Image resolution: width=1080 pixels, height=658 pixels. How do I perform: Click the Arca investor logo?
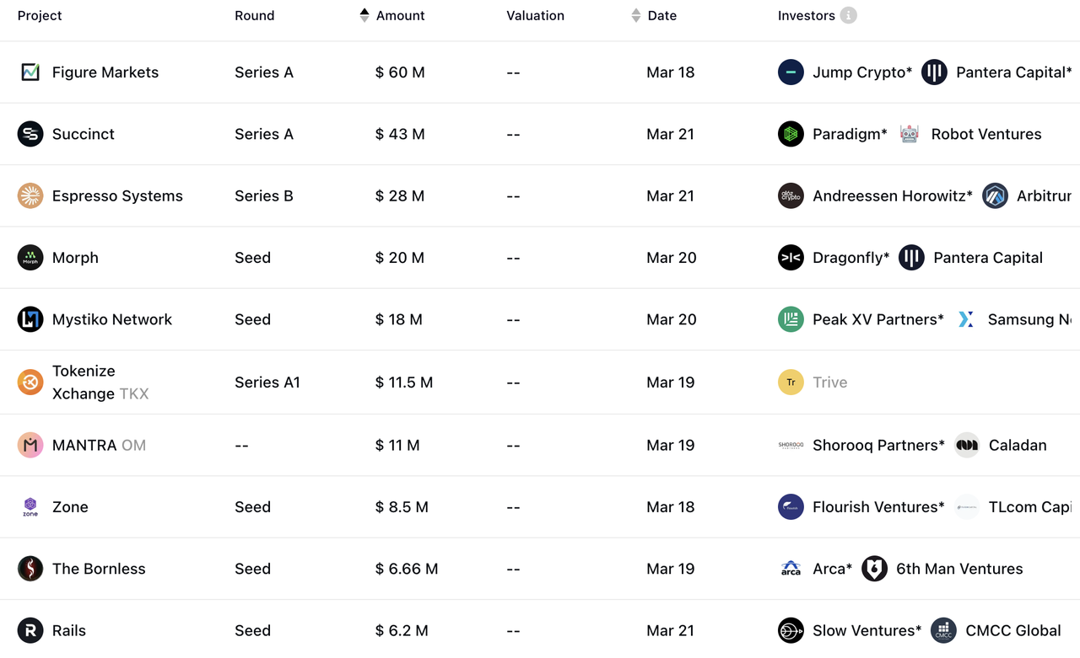coord(791,569)
